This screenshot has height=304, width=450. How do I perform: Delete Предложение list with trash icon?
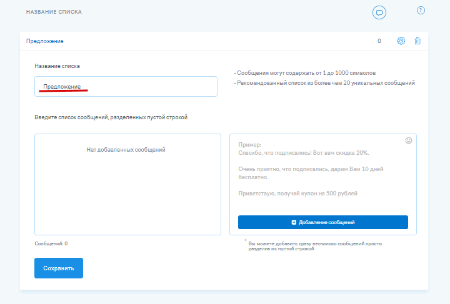pyautogui.click(x=417, y=41)
